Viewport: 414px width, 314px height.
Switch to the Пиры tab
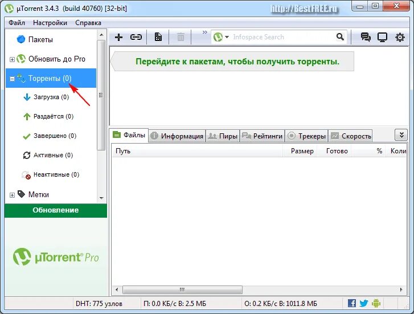[223, 136]
